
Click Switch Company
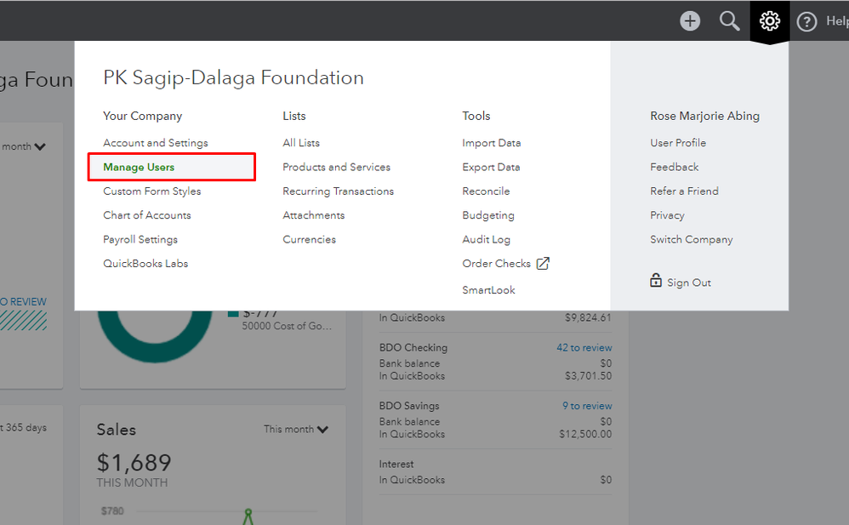(691, 240)
